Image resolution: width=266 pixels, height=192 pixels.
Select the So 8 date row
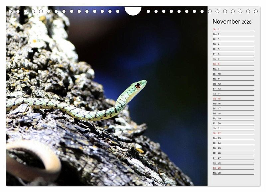pyautogui.click(x=233, y=64)
